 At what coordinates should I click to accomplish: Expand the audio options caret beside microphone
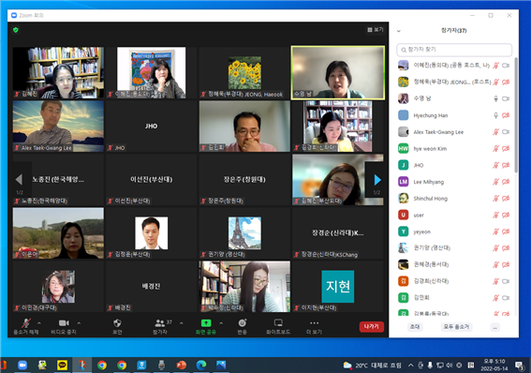pyautogui.click(x=39, y=323)
